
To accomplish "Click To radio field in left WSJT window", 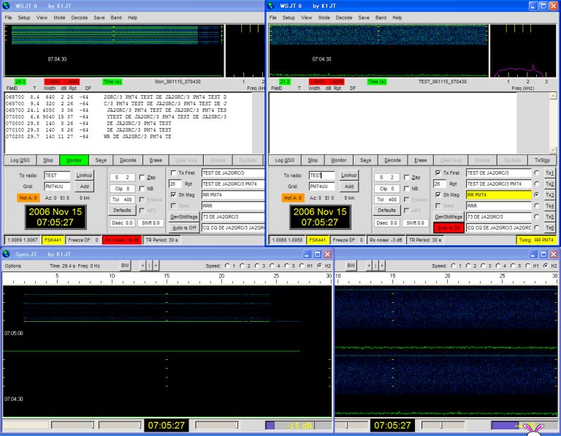I will click(x=57, y=175).
